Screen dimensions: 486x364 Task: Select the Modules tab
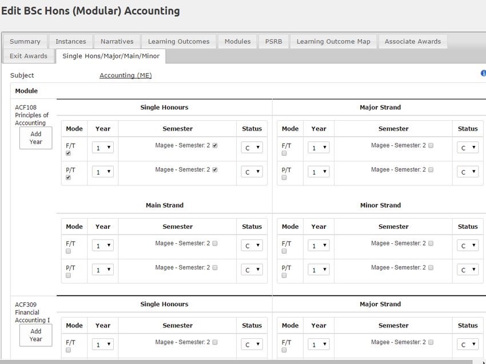(237, 41)
